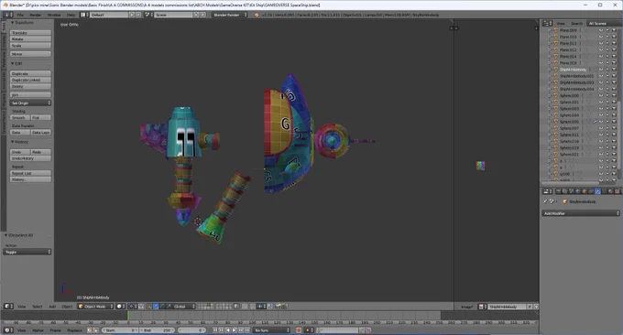
Task: Click the Start frame field
Action: 120,330
